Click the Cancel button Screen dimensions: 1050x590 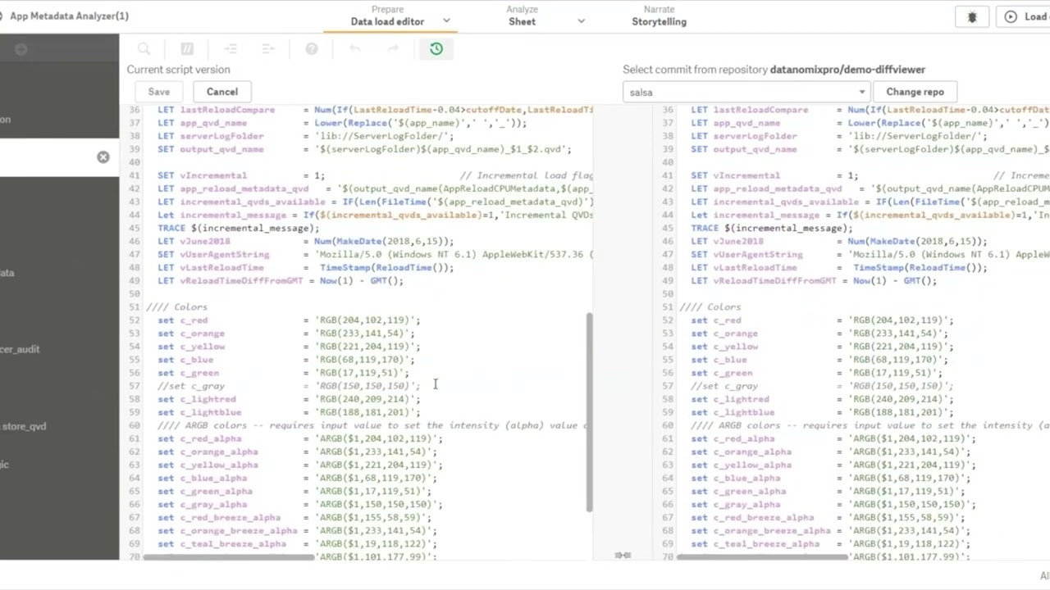[x=222, y=92]
